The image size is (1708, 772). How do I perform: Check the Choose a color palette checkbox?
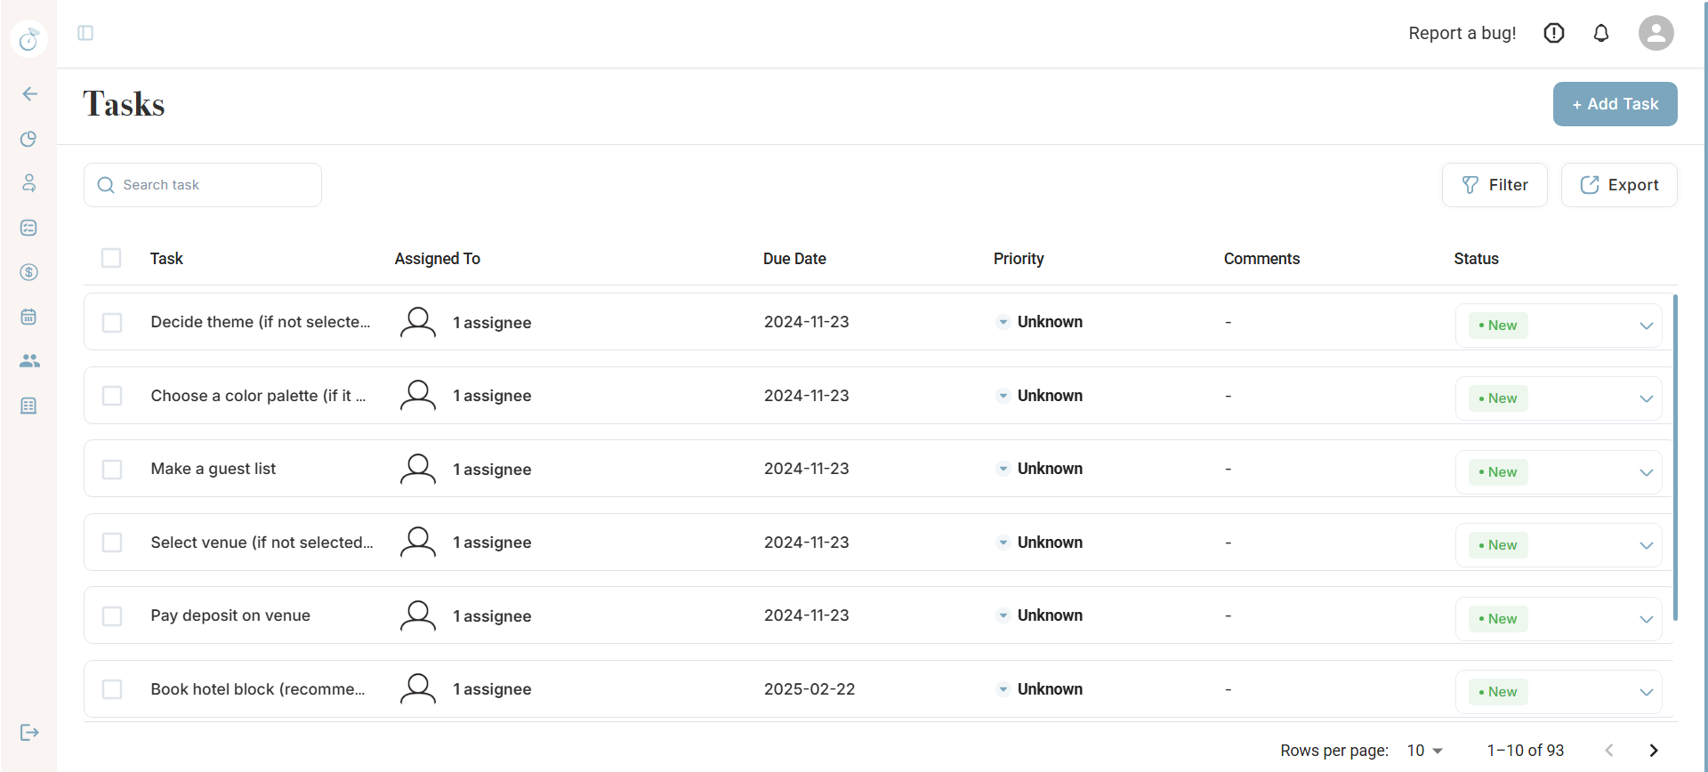pyautogui.click(x=112, y=395)
